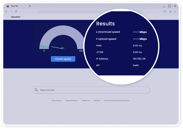The height and width of the screenshot is (129, 183).
Task: Click the browser back arrow
Action: tap(7, 11)
